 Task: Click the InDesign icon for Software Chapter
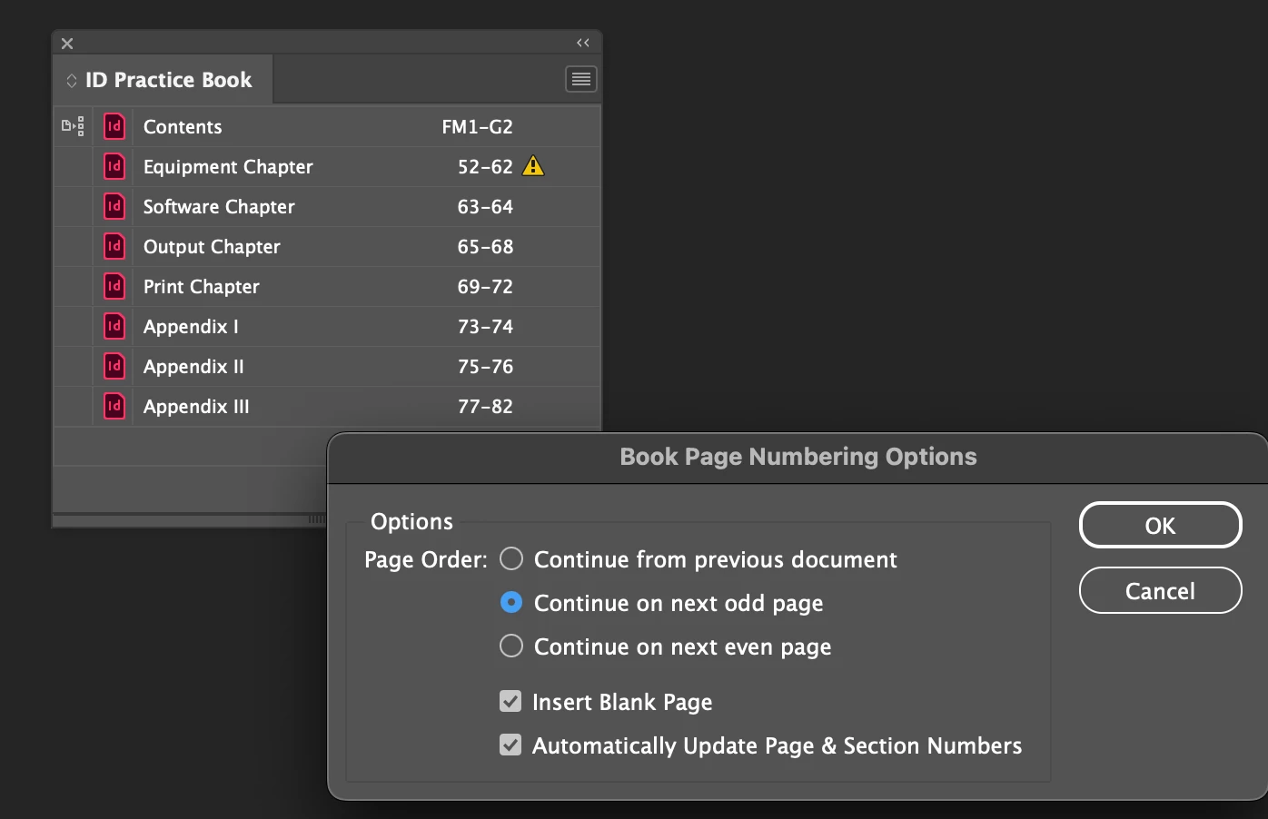(x=114, y=206)
